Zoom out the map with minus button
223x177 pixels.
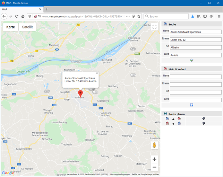[154, 167]
